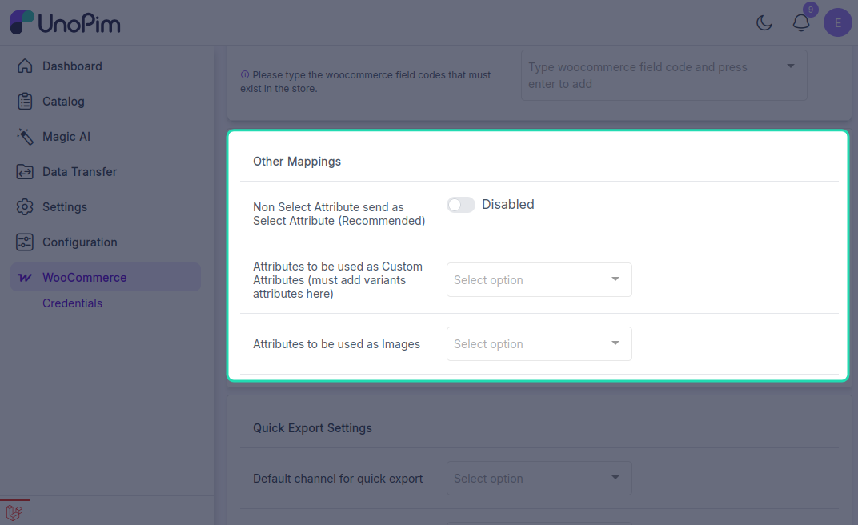
Task: Click the info icon near field codes hint
Action: click(x=245, y=75)
